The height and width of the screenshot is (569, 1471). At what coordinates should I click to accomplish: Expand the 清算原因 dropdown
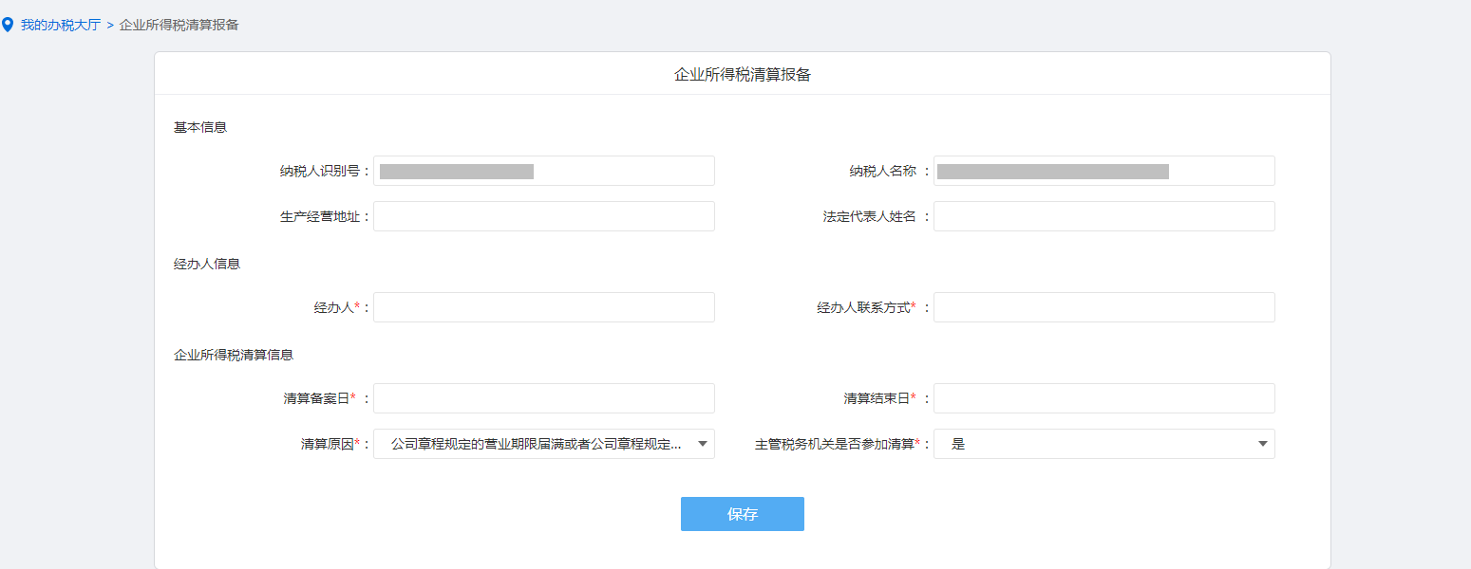coord(543,444)
